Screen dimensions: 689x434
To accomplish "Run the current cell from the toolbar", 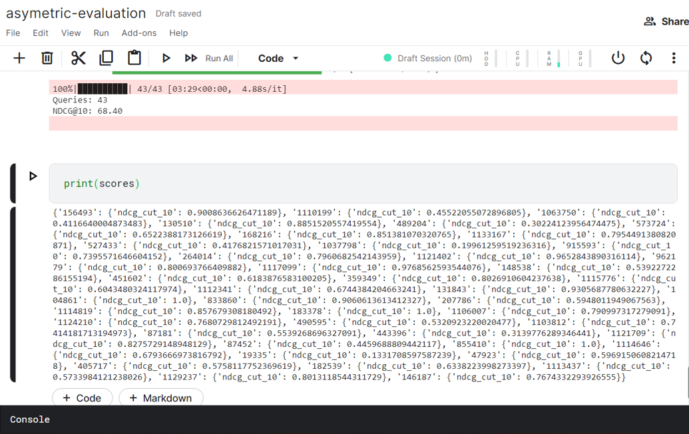I will [x=166, y=58].
